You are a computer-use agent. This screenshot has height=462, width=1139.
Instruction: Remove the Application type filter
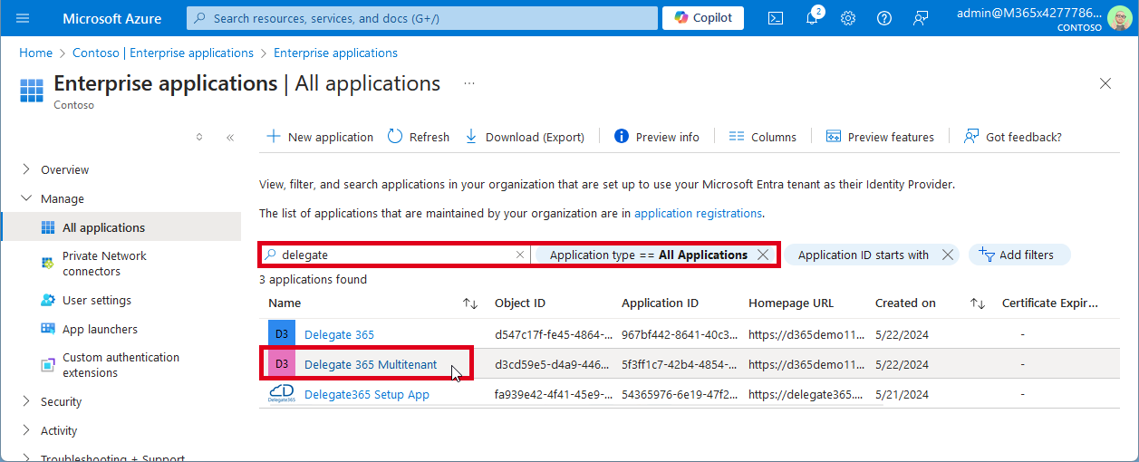click(763, 255)
